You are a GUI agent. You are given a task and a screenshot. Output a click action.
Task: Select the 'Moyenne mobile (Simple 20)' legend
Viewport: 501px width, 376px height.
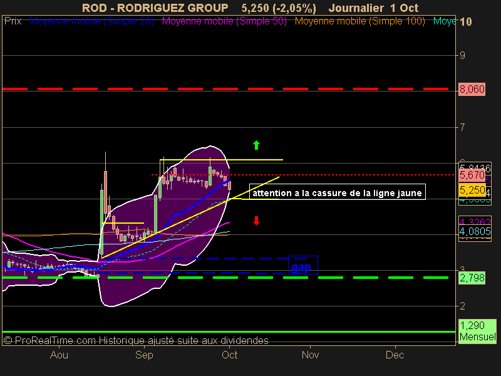[91, 21]
